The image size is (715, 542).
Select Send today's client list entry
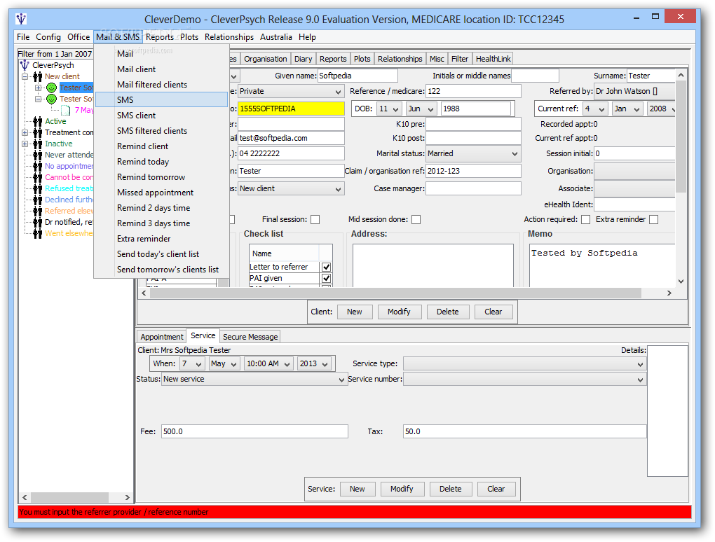pyautogui.click(x=161, y=253)
